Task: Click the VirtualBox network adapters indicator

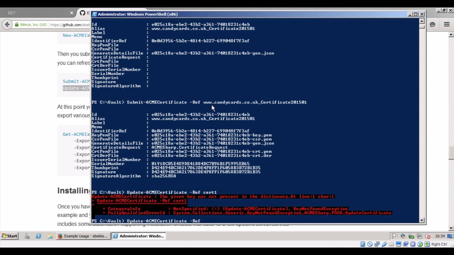Action: [x=377, y=244]
